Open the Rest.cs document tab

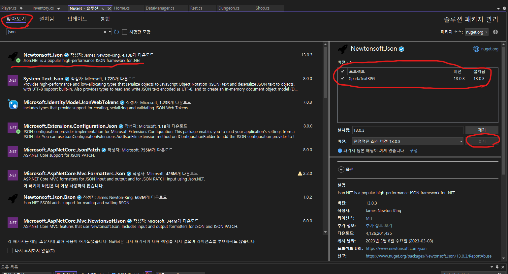click(196, 8)
